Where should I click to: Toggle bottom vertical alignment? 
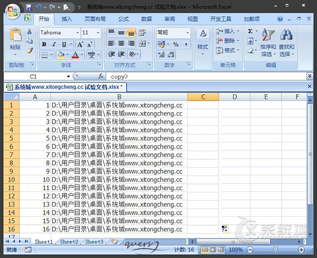(x=131, y=32)
